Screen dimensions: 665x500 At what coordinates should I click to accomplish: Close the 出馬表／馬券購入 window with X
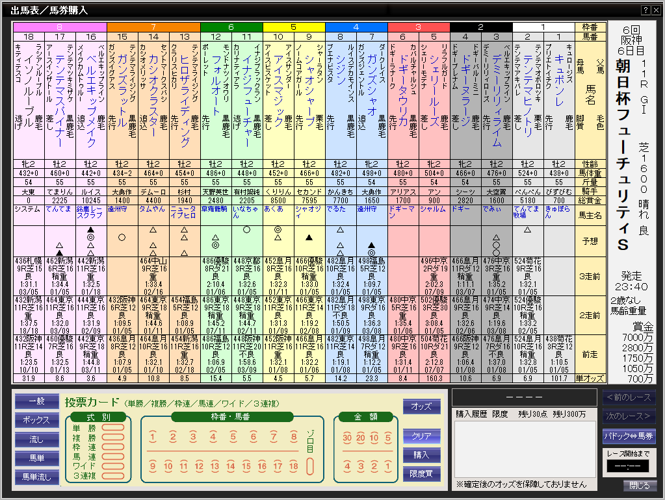pos(656,10)
